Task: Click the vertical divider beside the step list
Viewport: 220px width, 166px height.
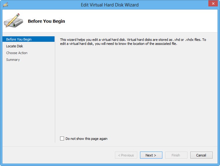Action: (x=55, y=89)
